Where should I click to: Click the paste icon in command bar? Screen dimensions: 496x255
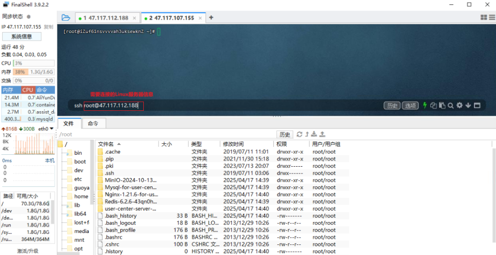pyautogui.click(x=442, y=105)
